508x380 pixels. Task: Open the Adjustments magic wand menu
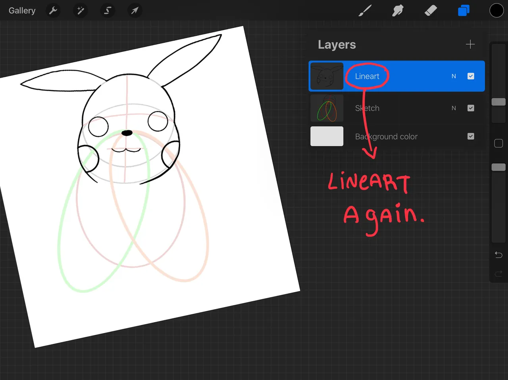[x=80, y=11]
